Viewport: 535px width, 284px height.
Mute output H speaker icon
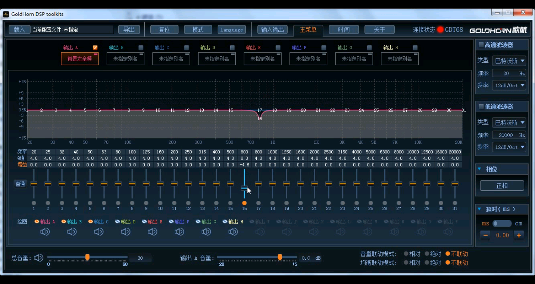coord(233,232)
